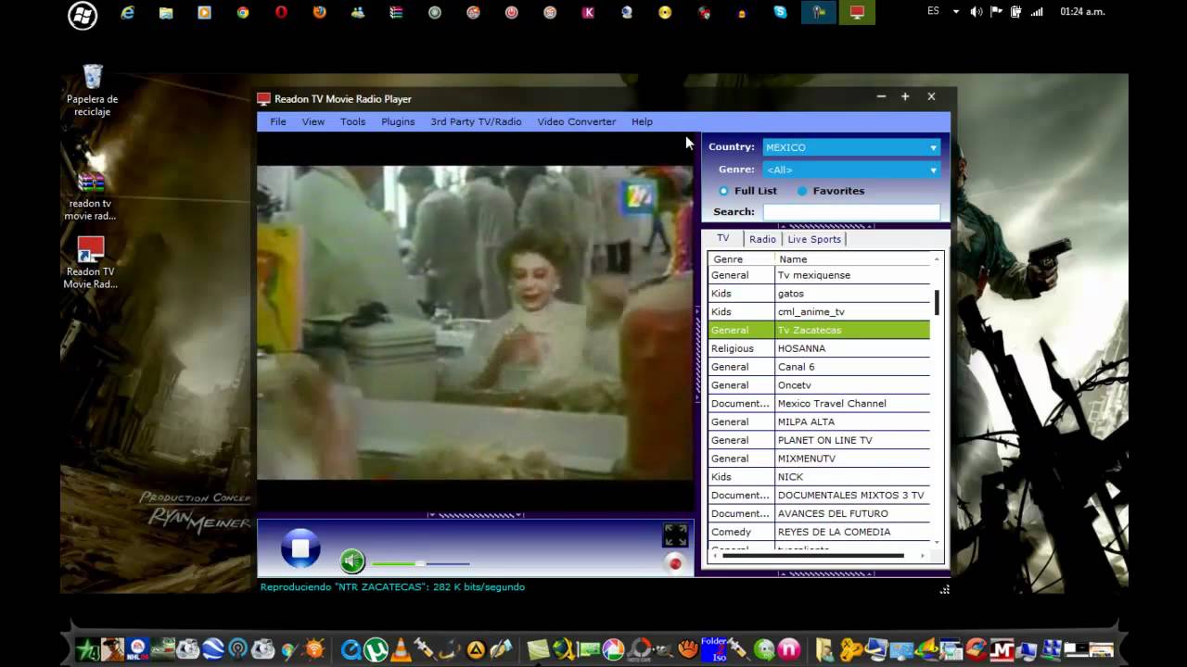Screen dimensions: 1187x667
Task: Open the file explorer folder in the top taskbar
Action: point(166,13)
